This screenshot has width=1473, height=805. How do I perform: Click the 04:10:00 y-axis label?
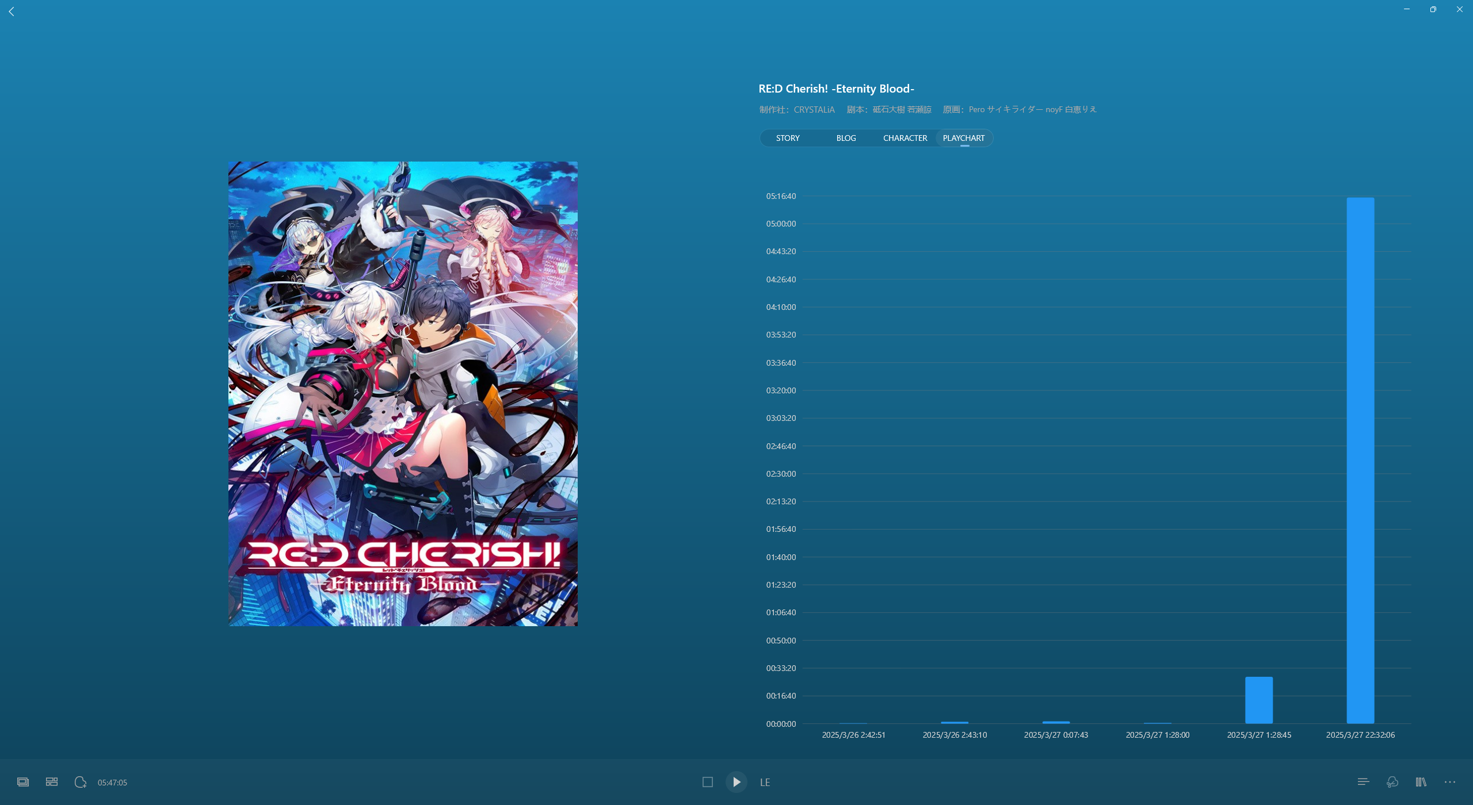pyautogui.click(x=781, y=307)
